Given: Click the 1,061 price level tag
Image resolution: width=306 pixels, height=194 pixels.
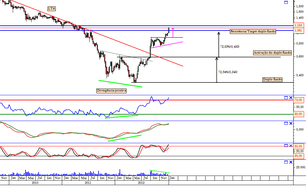Looking at the screenshot, I should [298, 30].
